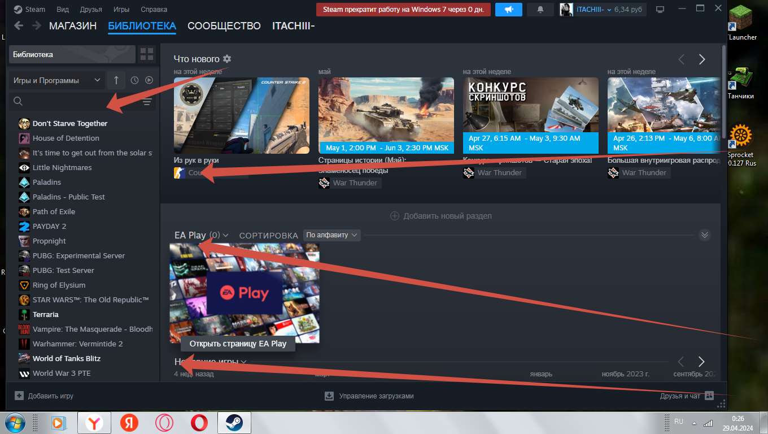Image resolution: width=768 pixels, height=434 pixels.
Task: Open the gear settings next to Что нового
Action: tap(227, 59)
